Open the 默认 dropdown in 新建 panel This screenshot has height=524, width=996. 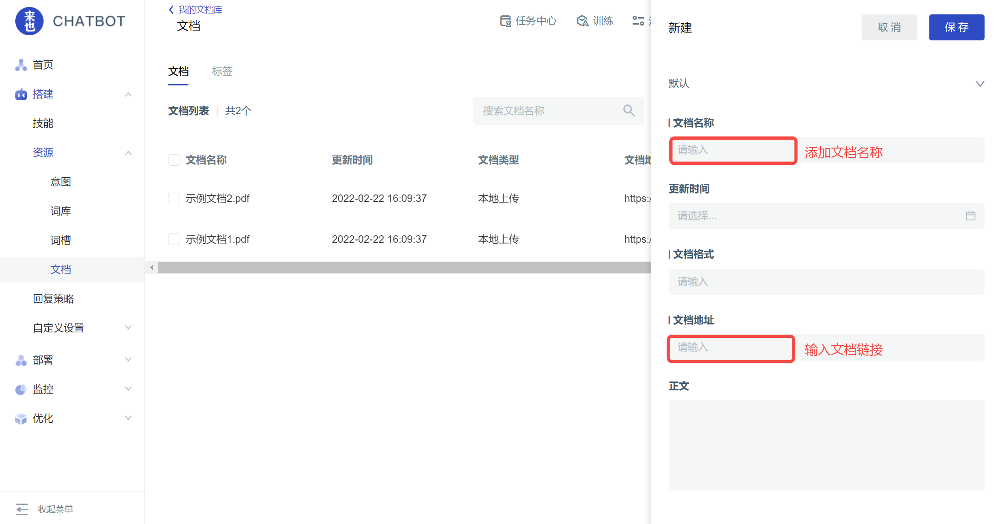[826, 84]
